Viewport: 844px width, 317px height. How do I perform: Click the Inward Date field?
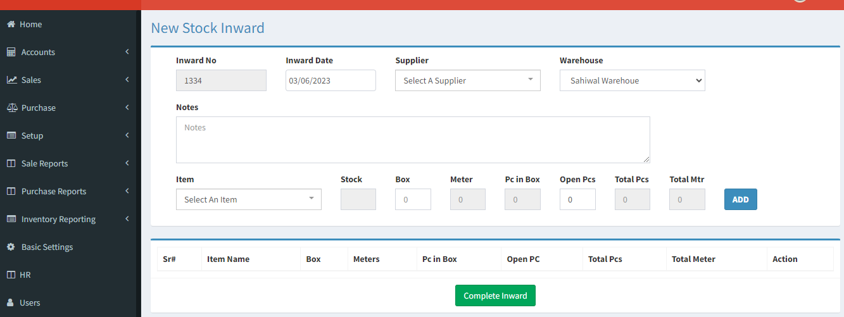tap(331, 80)
